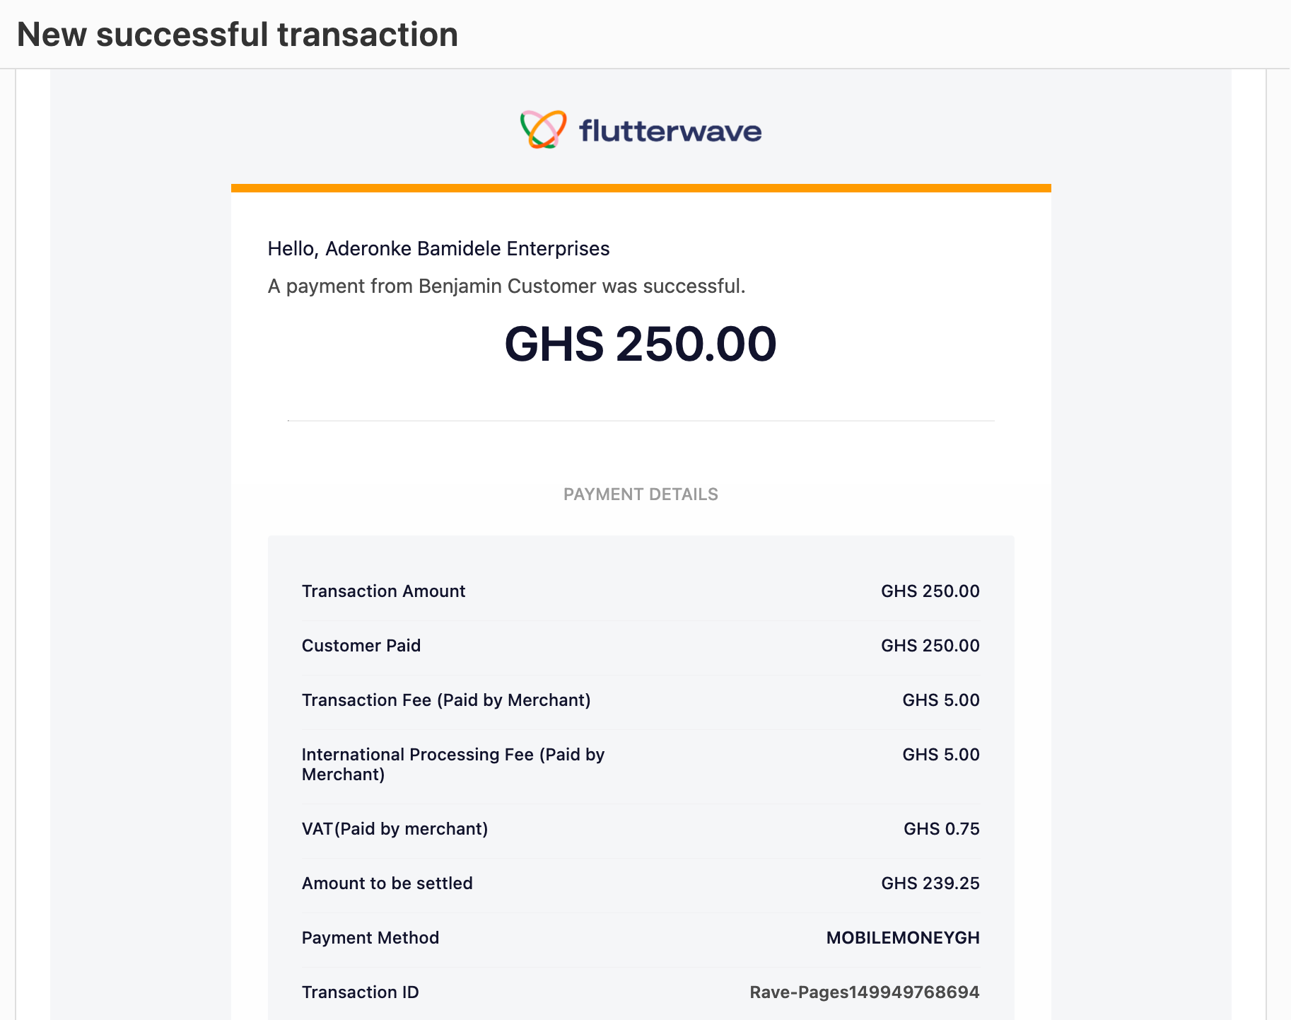
Task: Click the PAYMENT DETAILS section label
Action: tap(641, 494)
